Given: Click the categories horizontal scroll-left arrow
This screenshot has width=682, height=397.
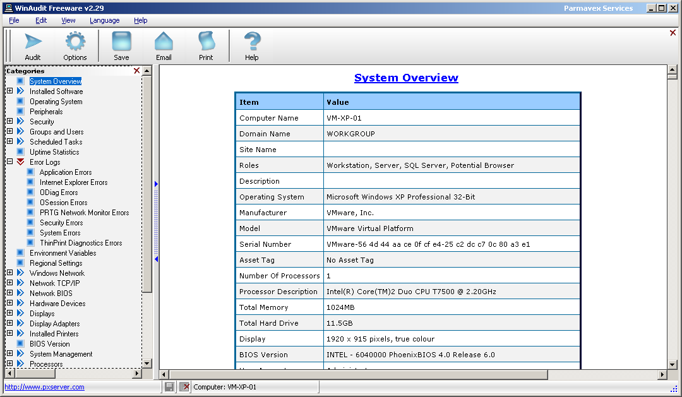Looking at the screenshot, I should pyautogui.click(x=9, y=373).
